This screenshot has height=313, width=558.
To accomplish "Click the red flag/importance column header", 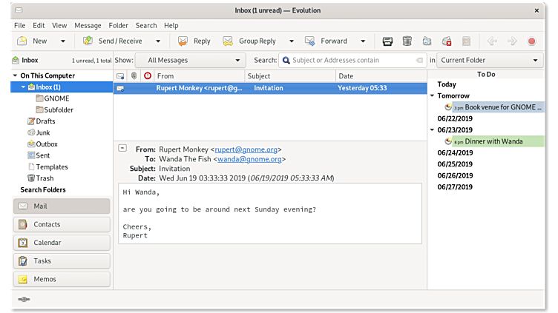I will pyautogui.click(x=147, y=75).
